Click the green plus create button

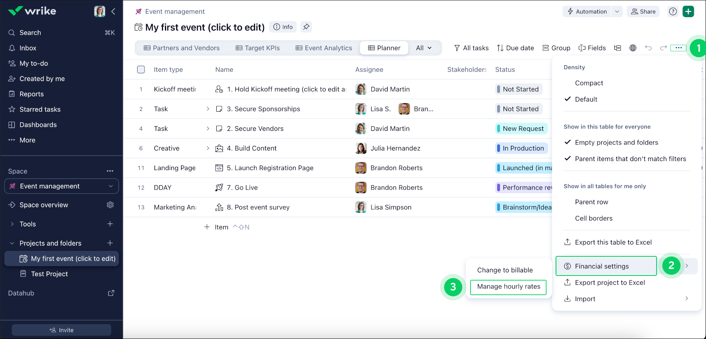click(x=688, y=11)
